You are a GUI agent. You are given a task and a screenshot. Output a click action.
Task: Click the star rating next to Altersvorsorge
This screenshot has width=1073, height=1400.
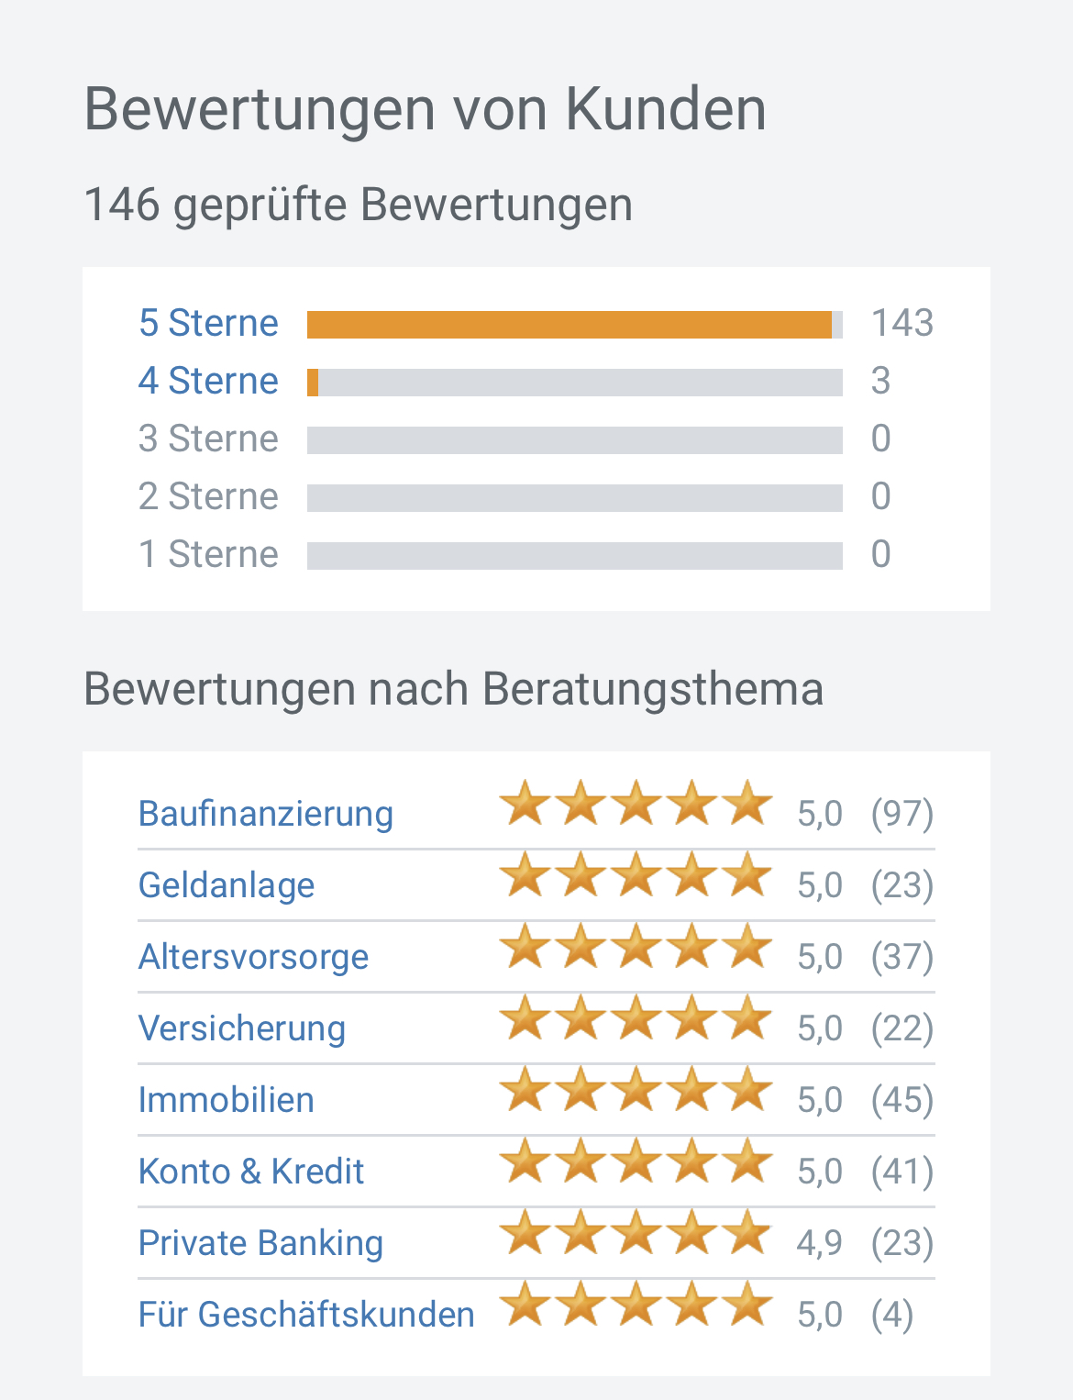(636, 948)
